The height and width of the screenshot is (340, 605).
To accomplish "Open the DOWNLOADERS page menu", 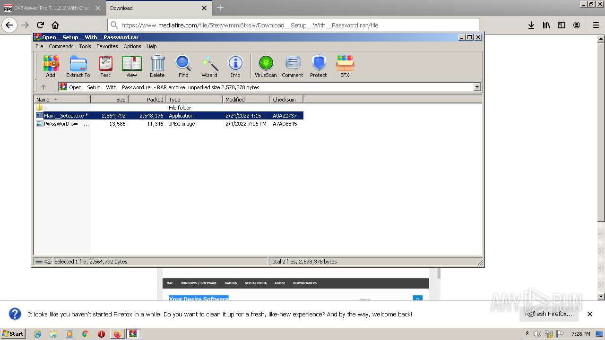I will point(305,283).
